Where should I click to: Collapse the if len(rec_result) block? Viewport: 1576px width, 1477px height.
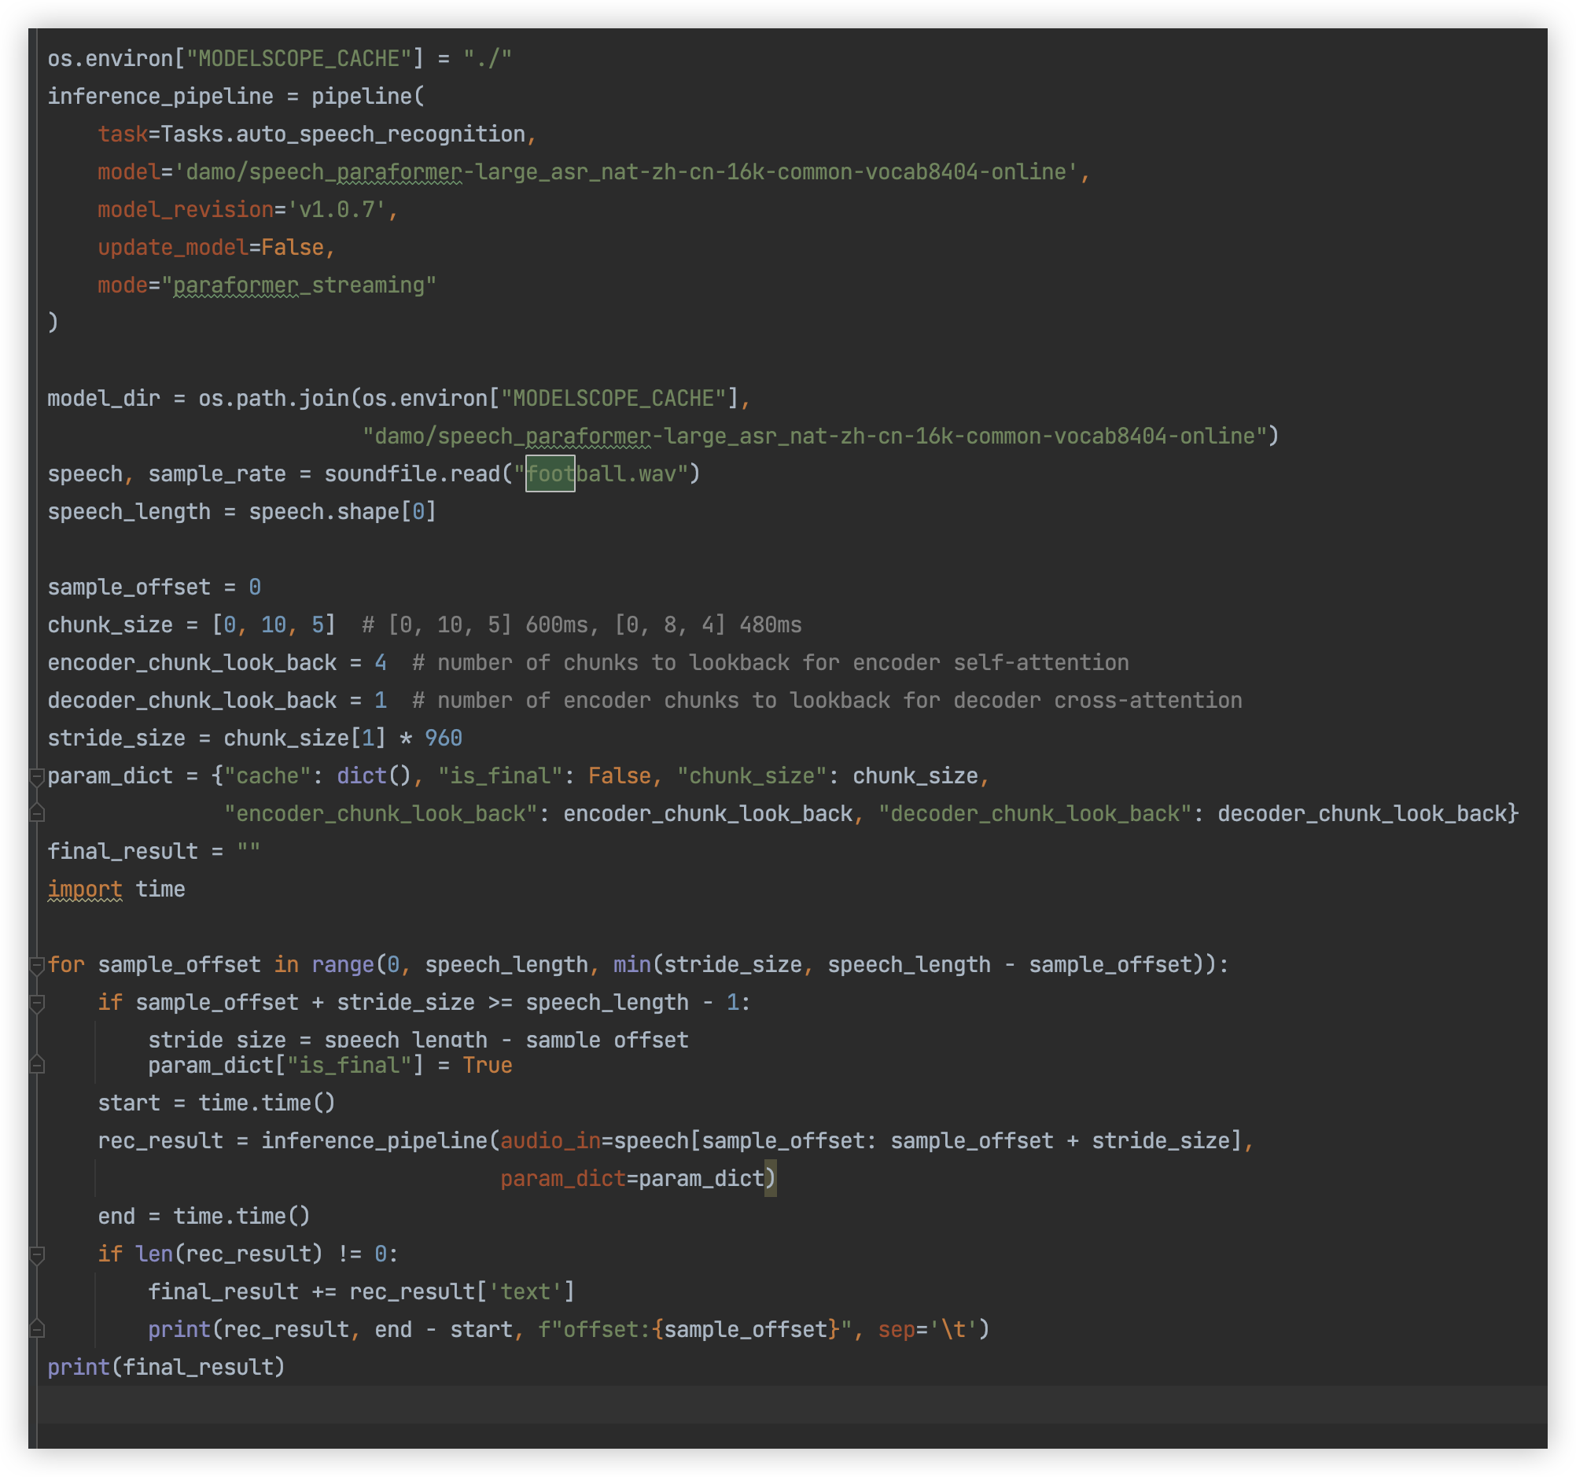point(36,1254)
